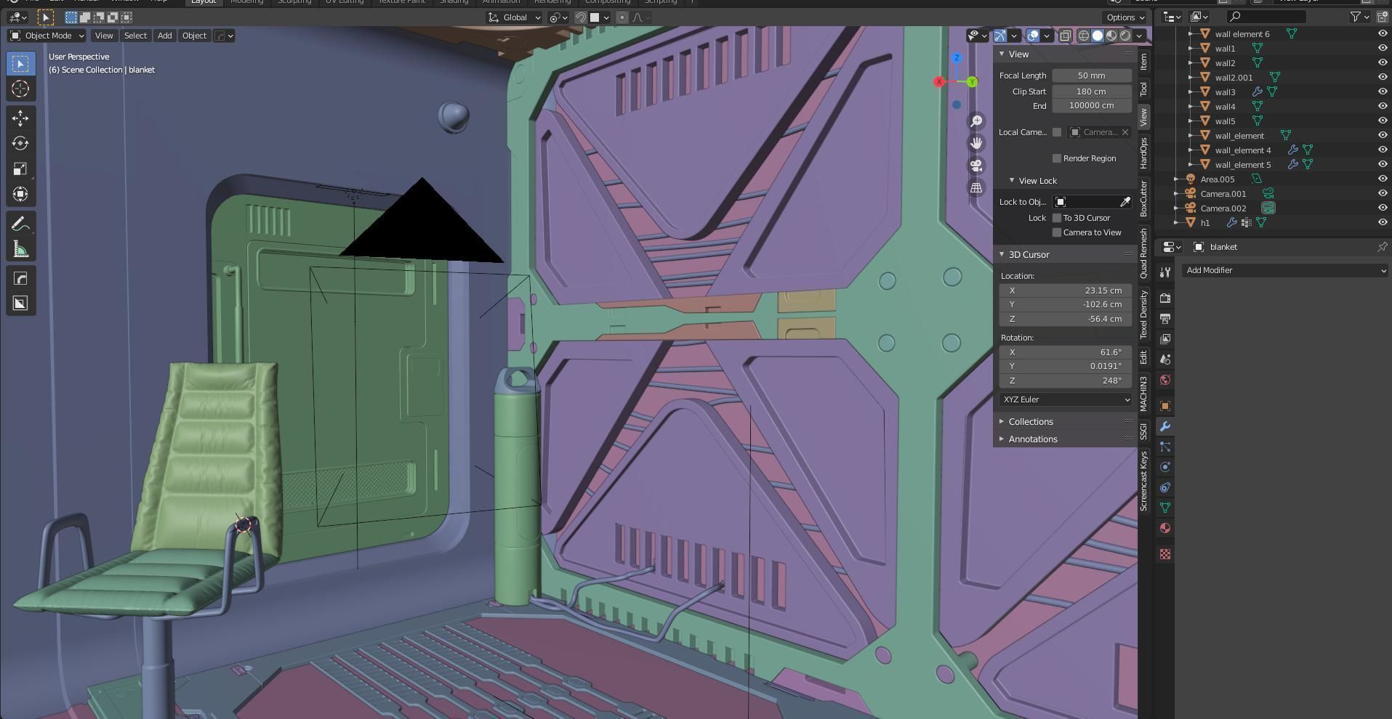Viewport: 1392px width, 719px height.
Task: Choose the Move tool
Action: pos(20,118)
